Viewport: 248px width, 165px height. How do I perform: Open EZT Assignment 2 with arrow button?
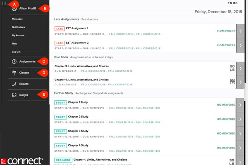tap(242, 45)
